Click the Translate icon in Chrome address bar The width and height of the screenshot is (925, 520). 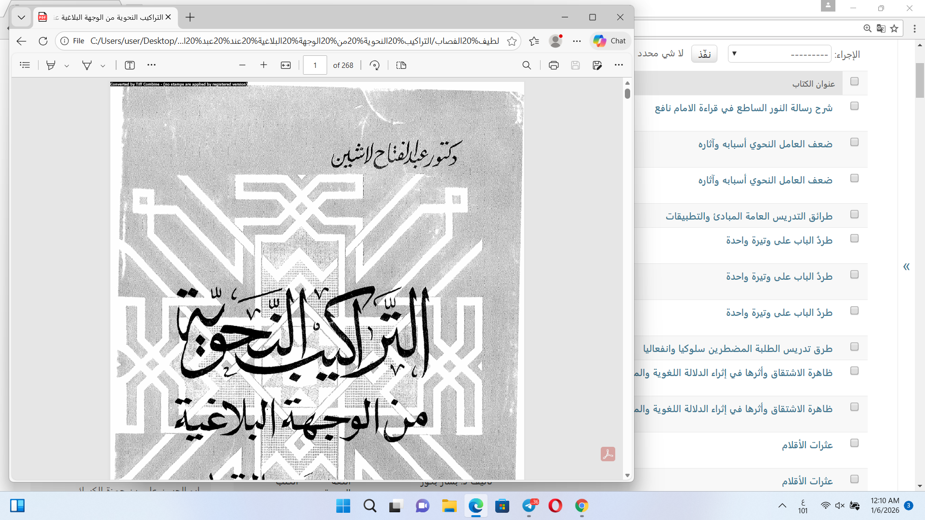[881, 28]
